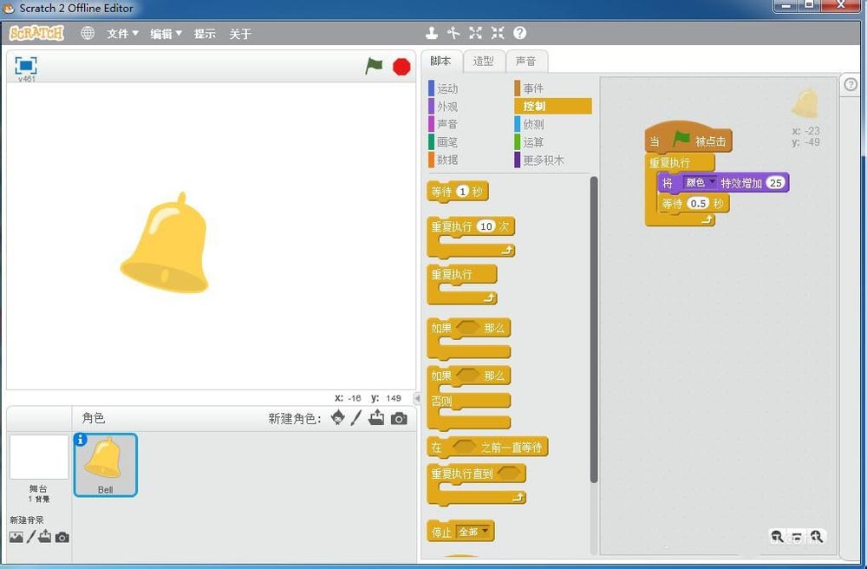Select the 事件 block category
The image size is (867, 569).
pyautogui.click(x=532, y=88)
